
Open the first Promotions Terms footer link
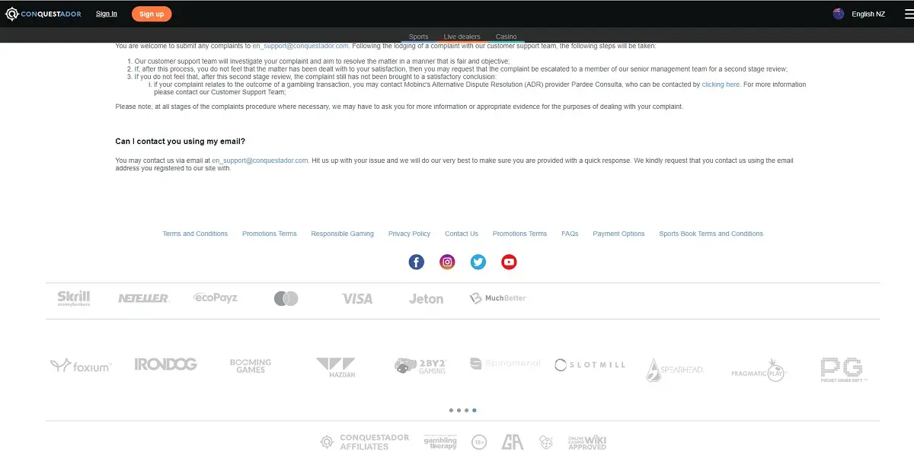point(270,234)
